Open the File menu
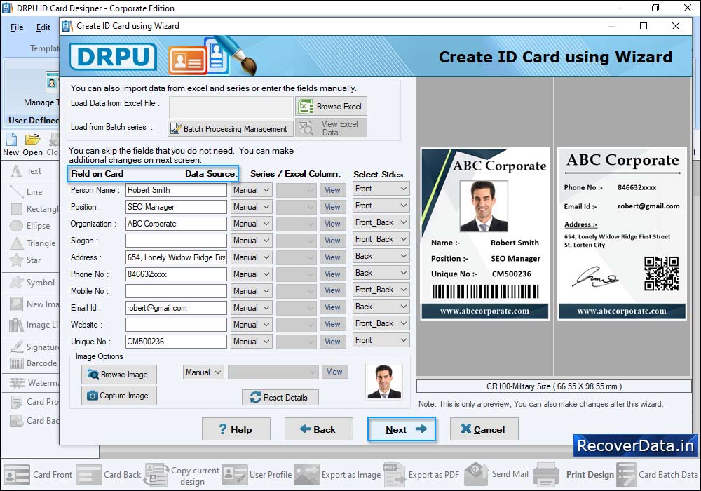The image size is (701, 491). click(17, 27)
